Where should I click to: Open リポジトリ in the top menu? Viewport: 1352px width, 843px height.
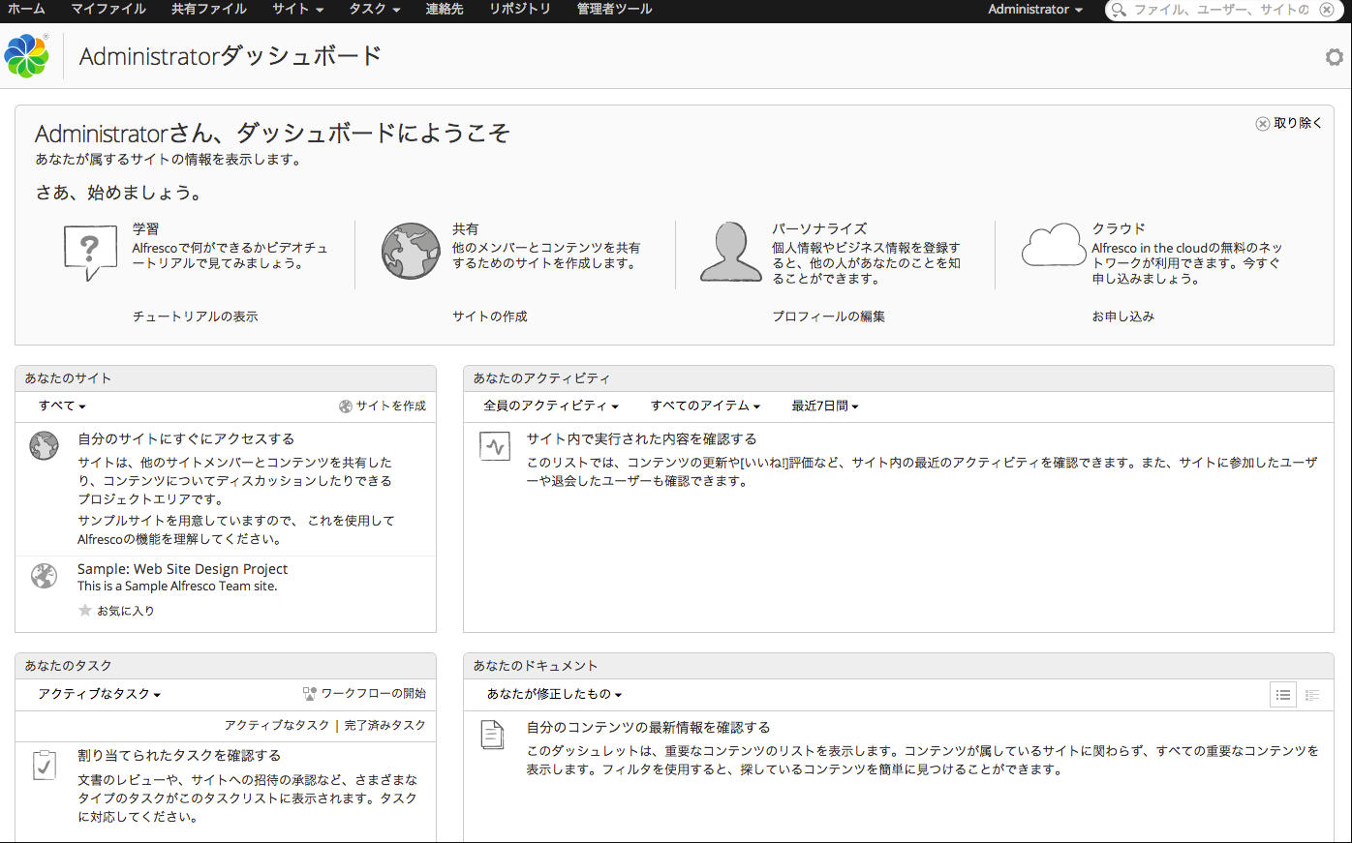(x=520, y=10)
